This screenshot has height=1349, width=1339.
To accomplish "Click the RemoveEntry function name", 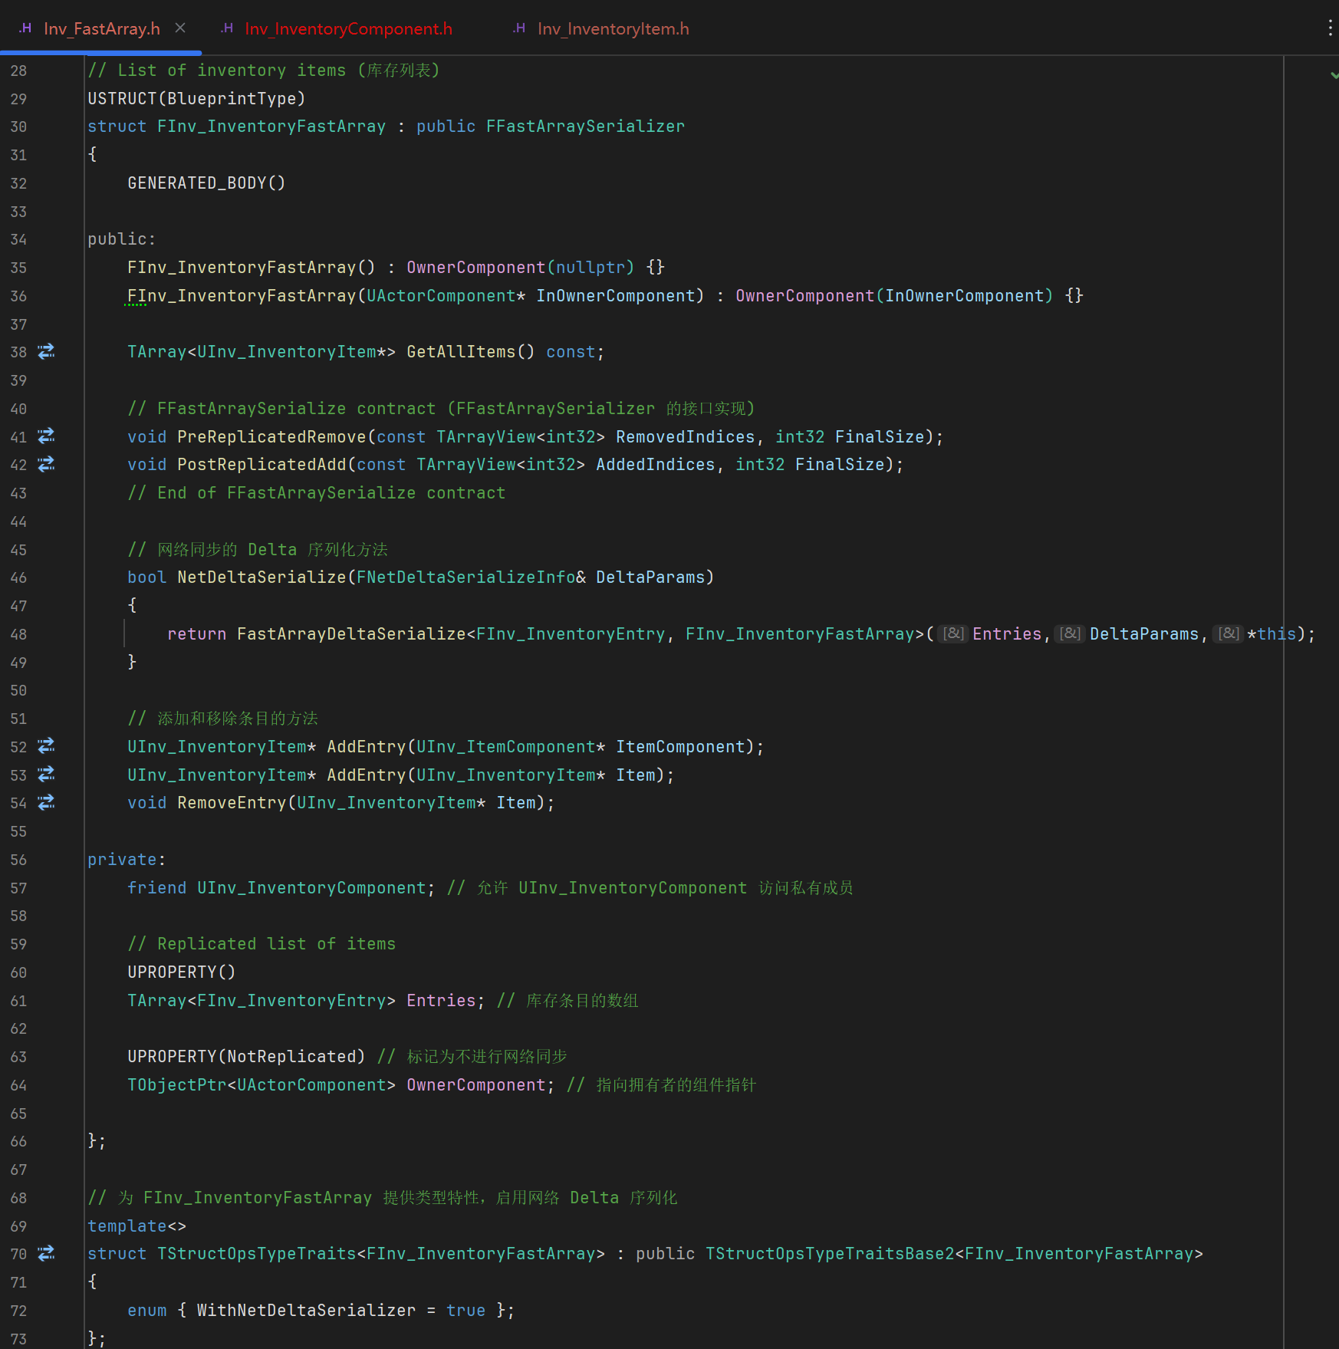I will [232, 803].
